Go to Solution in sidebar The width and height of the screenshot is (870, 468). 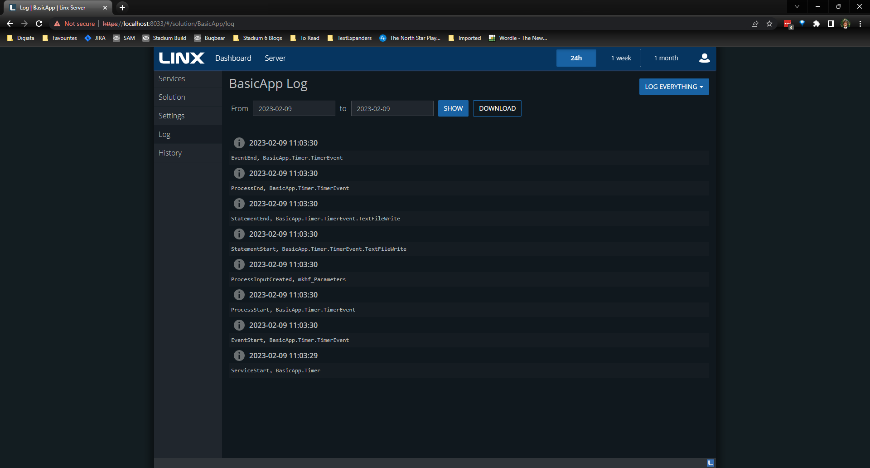[188, 97]
